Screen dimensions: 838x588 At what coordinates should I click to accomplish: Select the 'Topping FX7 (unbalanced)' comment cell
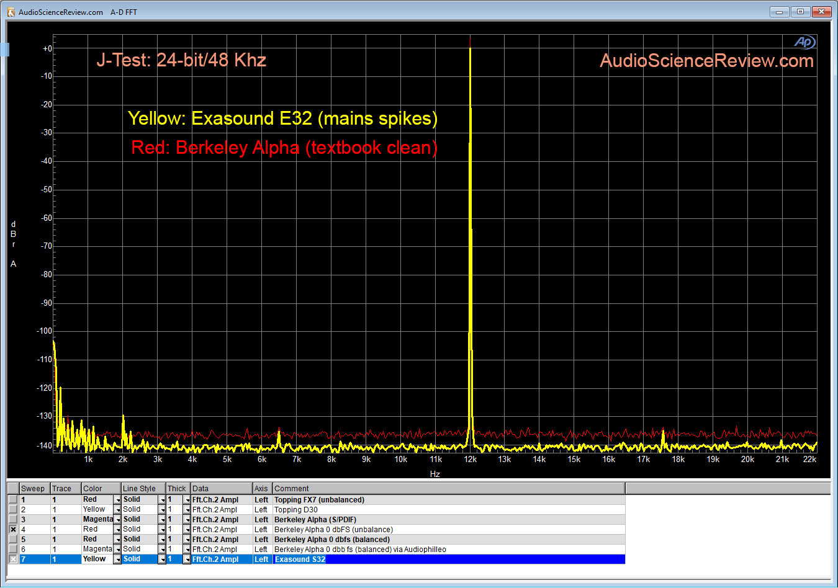click(x=449, y=500)
